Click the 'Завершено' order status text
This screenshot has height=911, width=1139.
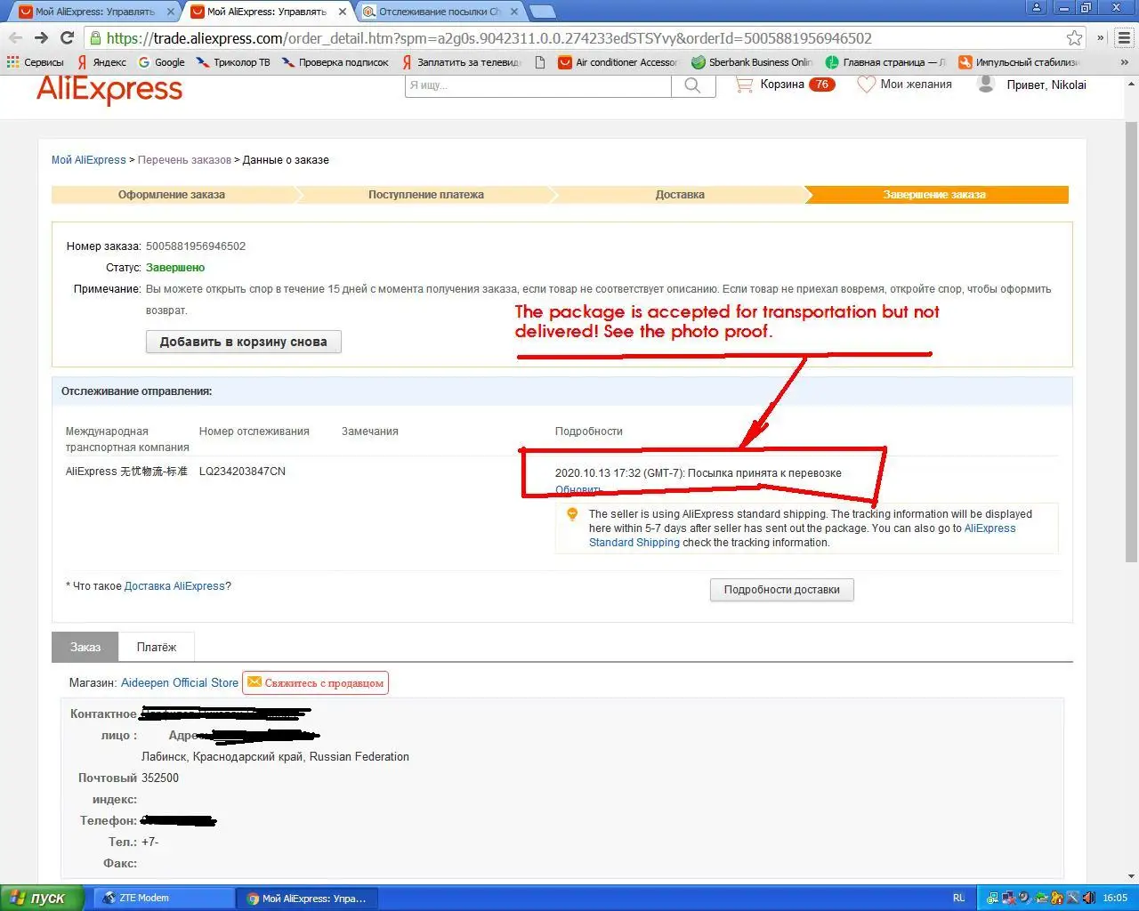point(175,268)
